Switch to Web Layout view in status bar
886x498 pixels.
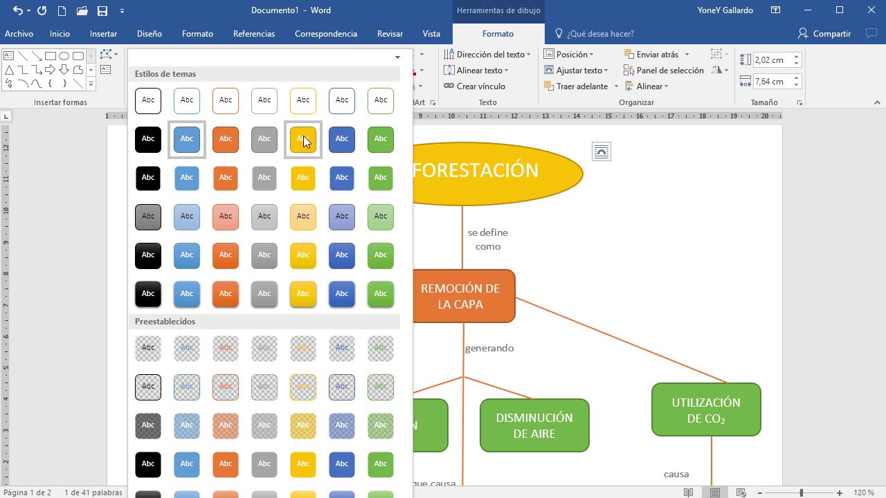[x=741, y=492]
